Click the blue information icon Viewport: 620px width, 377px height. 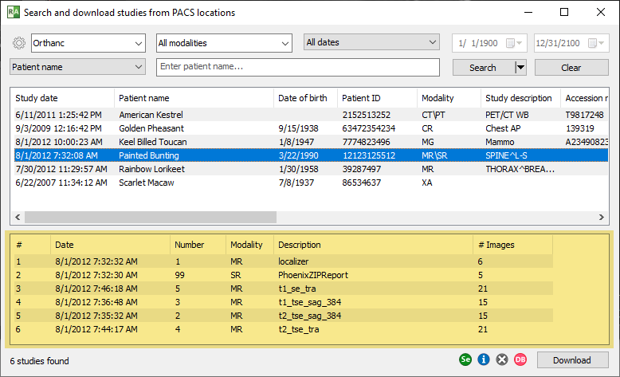click(x=483, y=360)
